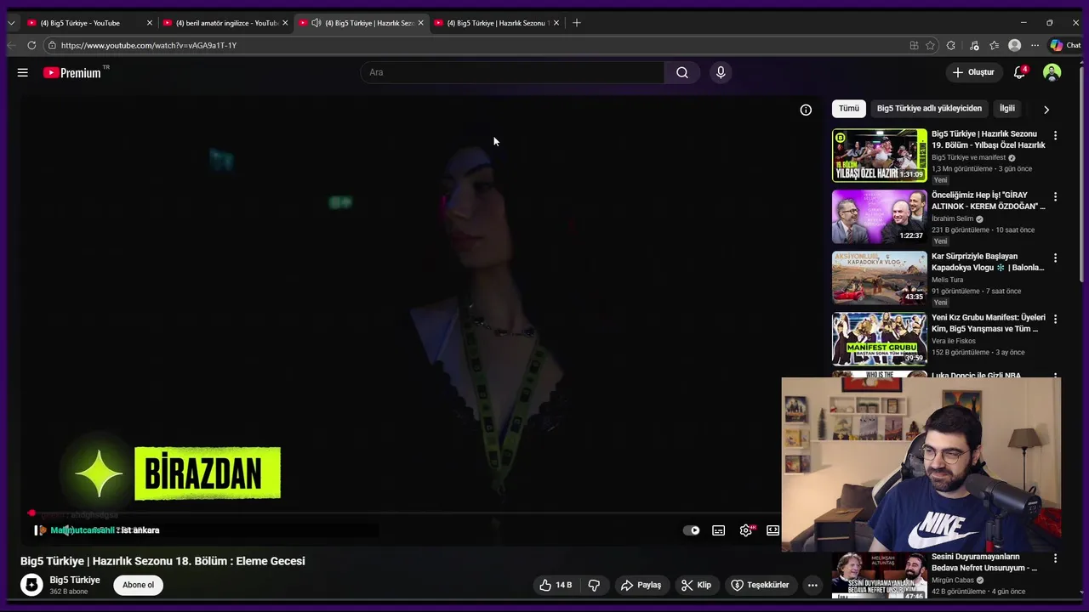Screen dimensions: 1089x612
Task: Start voice search with microphone icon
Action: (721, 72)
